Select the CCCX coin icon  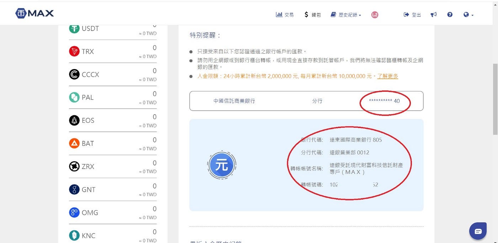point(74,74)
